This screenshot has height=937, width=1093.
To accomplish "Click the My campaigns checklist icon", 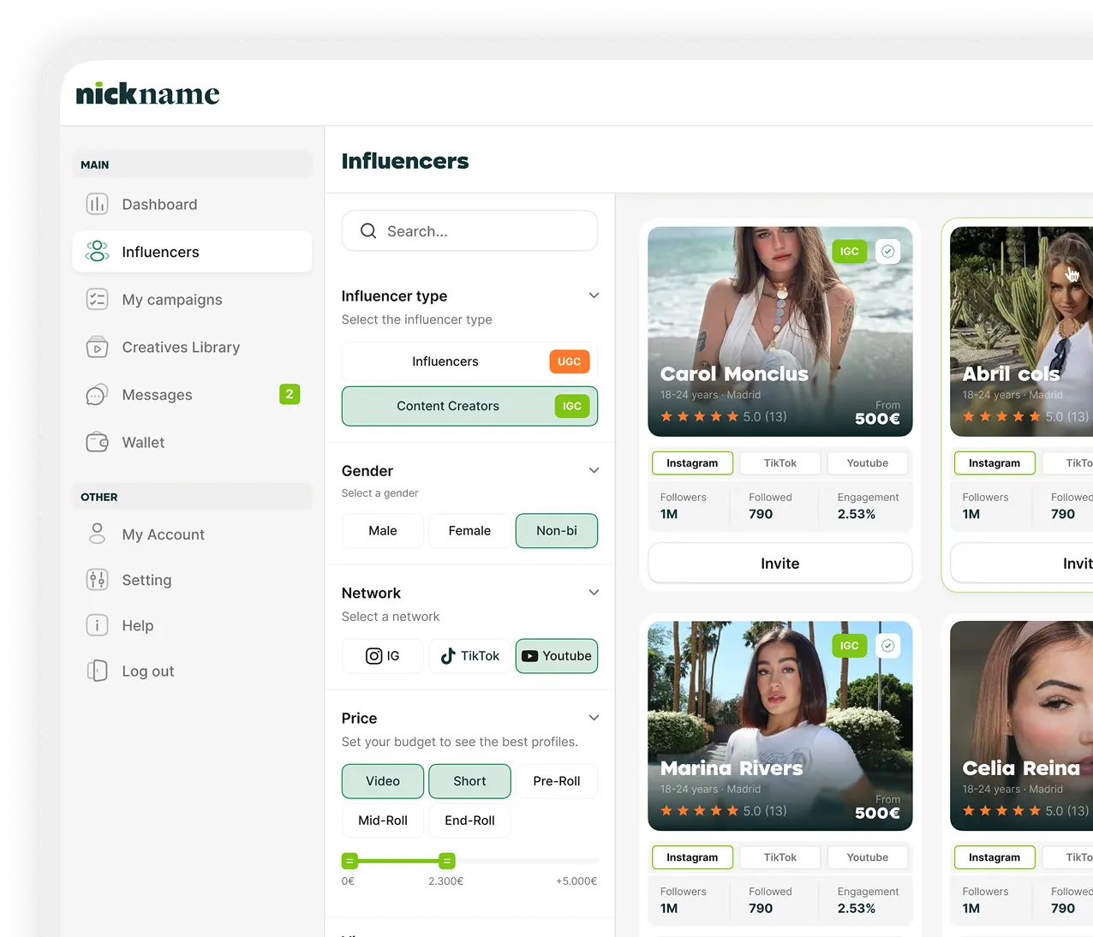I will tap(98, 299).
